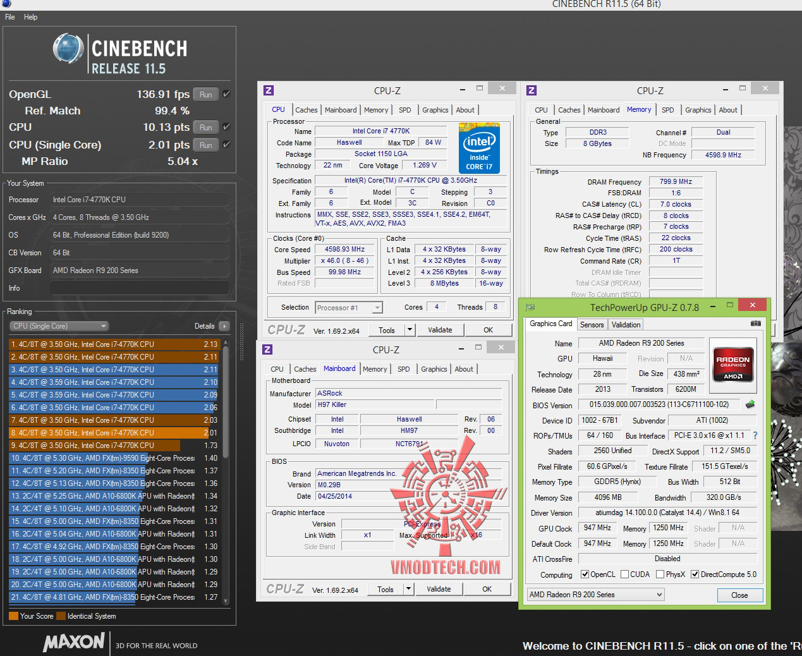Run the OpenGL benchmark

(x=205, y=94)
